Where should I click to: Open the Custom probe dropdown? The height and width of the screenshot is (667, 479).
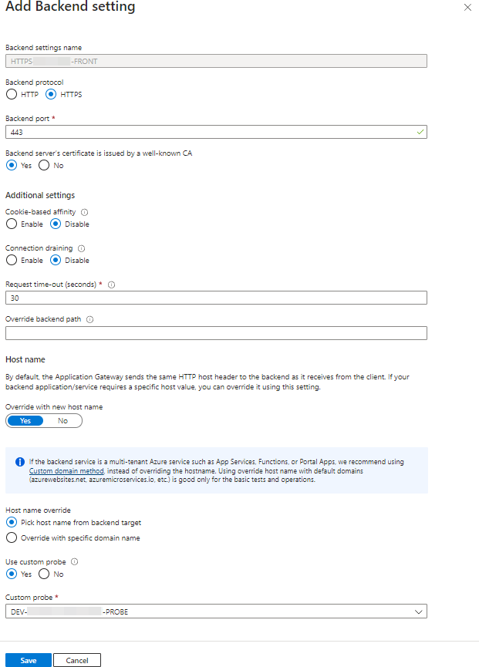216,611
